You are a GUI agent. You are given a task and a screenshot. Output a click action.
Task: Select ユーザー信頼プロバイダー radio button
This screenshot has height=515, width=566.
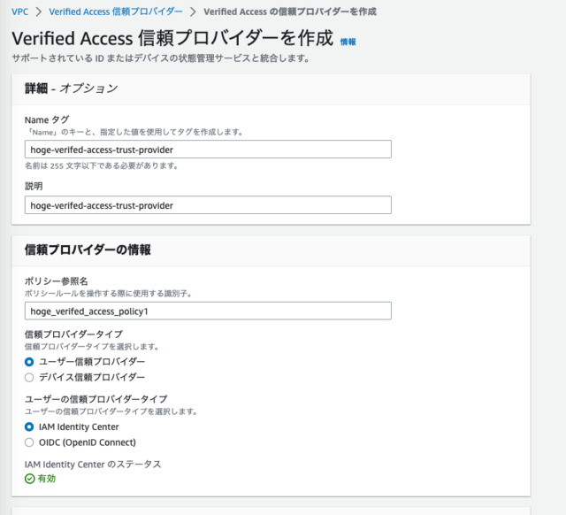click(x=29, y=362)
